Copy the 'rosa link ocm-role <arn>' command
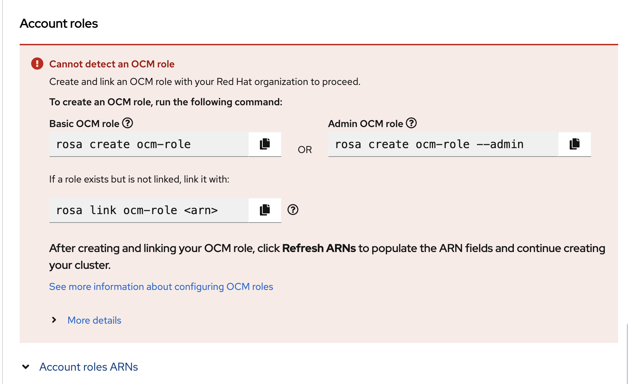This screenshot has height=384, width=628. 265,210
